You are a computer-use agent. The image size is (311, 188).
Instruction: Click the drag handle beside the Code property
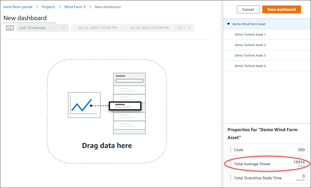click(231, 150)
